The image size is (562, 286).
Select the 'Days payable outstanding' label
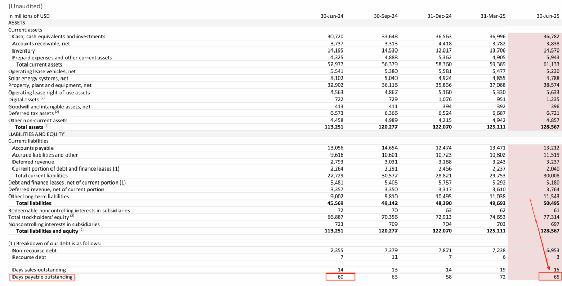point(42,277)
